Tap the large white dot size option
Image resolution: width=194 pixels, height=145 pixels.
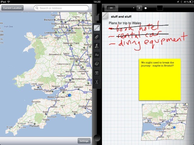pyautogui.click(x=146, y=8)
